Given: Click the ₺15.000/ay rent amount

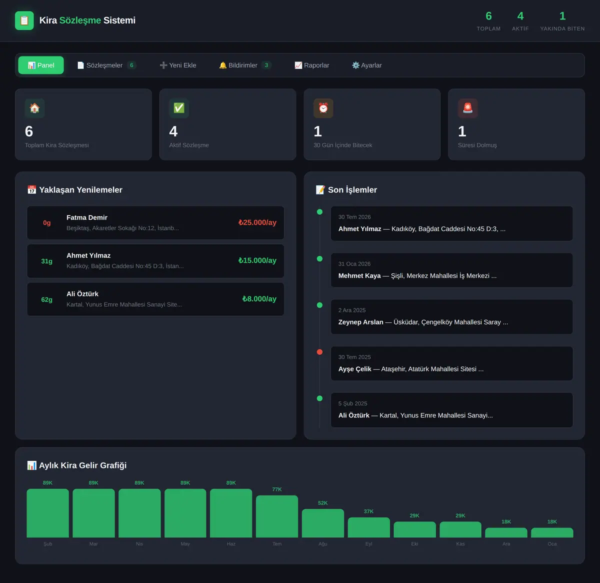Looking at the screenshot, I should pyautogui.click(x=257, y=260).
